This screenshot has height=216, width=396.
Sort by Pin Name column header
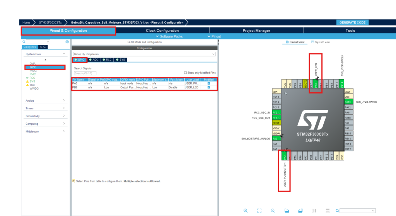[80, 80]
